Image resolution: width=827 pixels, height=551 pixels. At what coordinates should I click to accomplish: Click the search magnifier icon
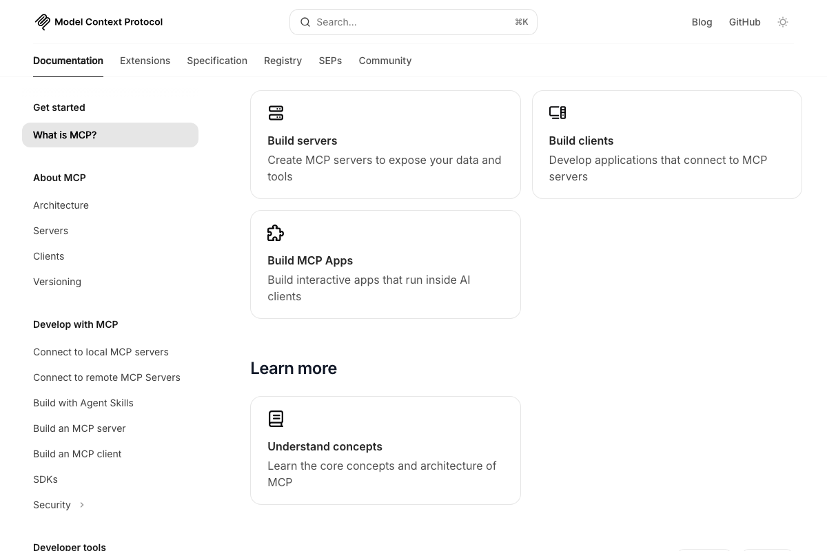(305, 22)
